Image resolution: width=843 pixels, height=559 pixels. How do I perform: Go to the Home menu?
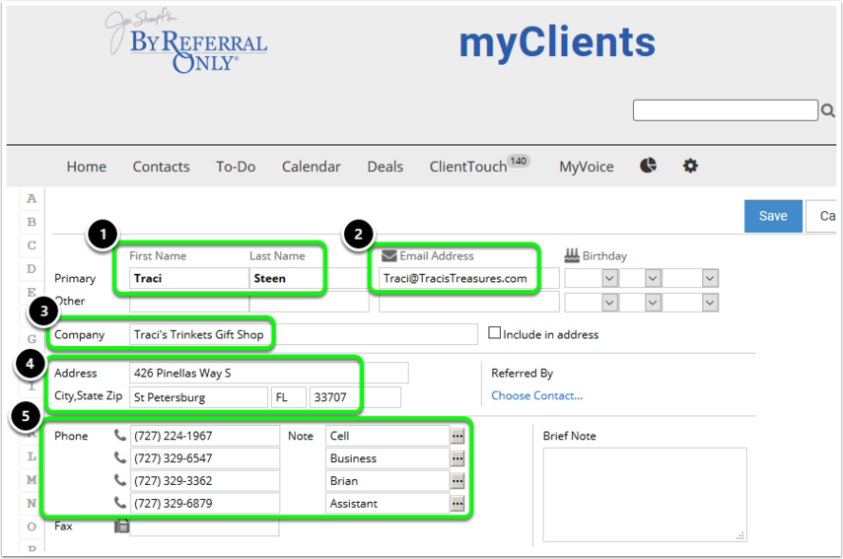click(x=87, y=167)
